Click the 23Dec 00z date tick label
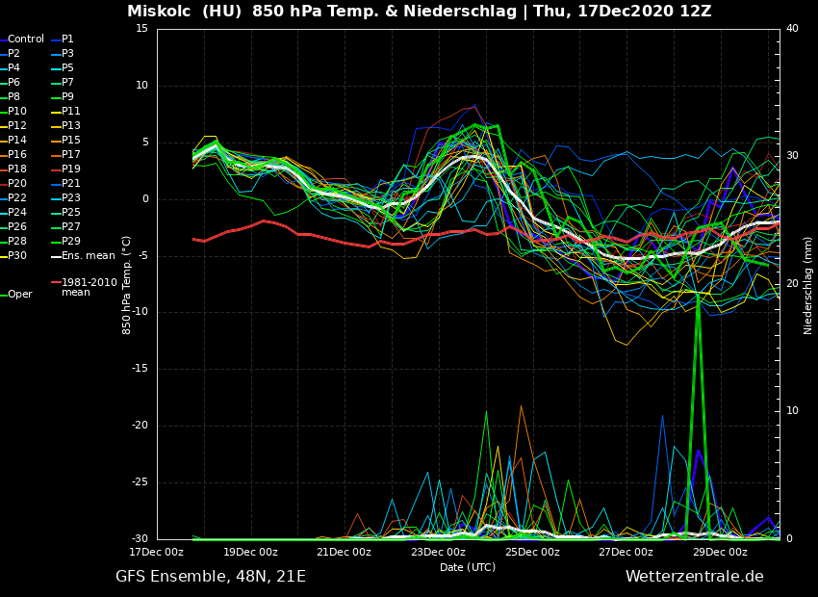Image resolution: width=818 pixels, height=597 pixels. point(438,552)
